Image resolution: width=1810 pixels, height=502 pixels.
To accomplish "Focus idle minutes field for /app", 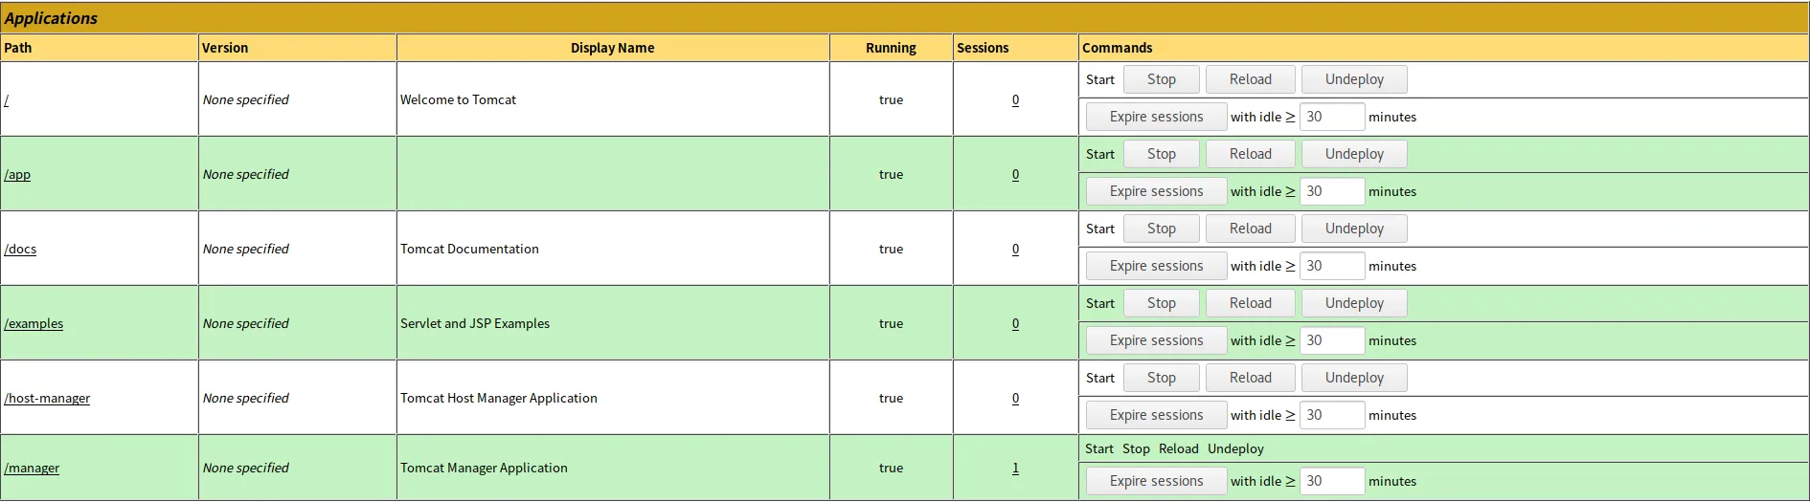I will point(1332,191).
